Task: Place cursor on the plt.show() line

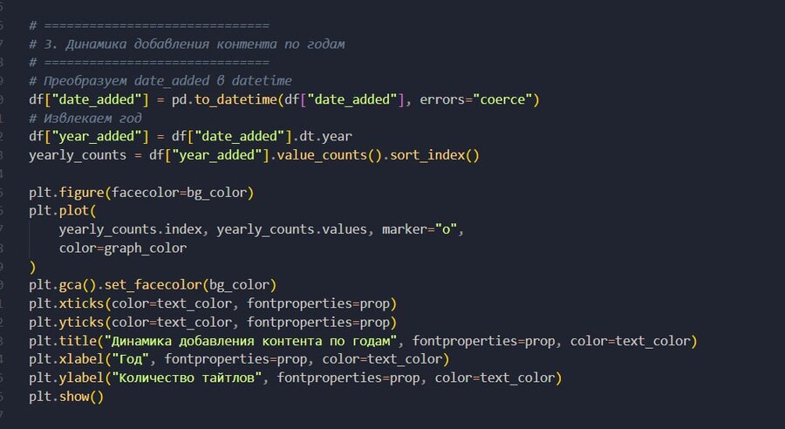Action: click(x=66, y=397)
